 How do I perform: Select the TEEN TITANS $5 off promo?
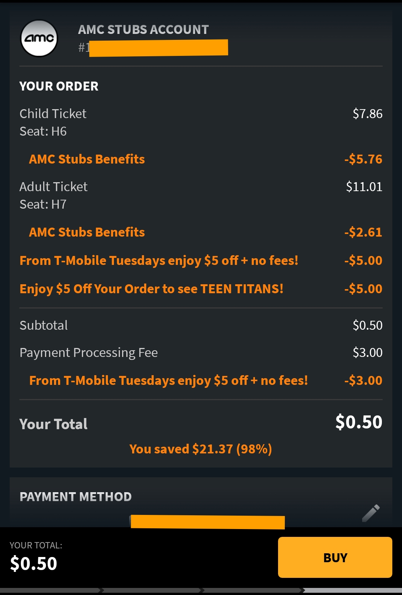click(x=151, y=289)
